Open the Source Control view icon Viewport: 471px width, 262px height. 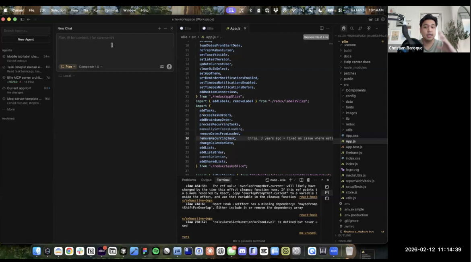360,29
